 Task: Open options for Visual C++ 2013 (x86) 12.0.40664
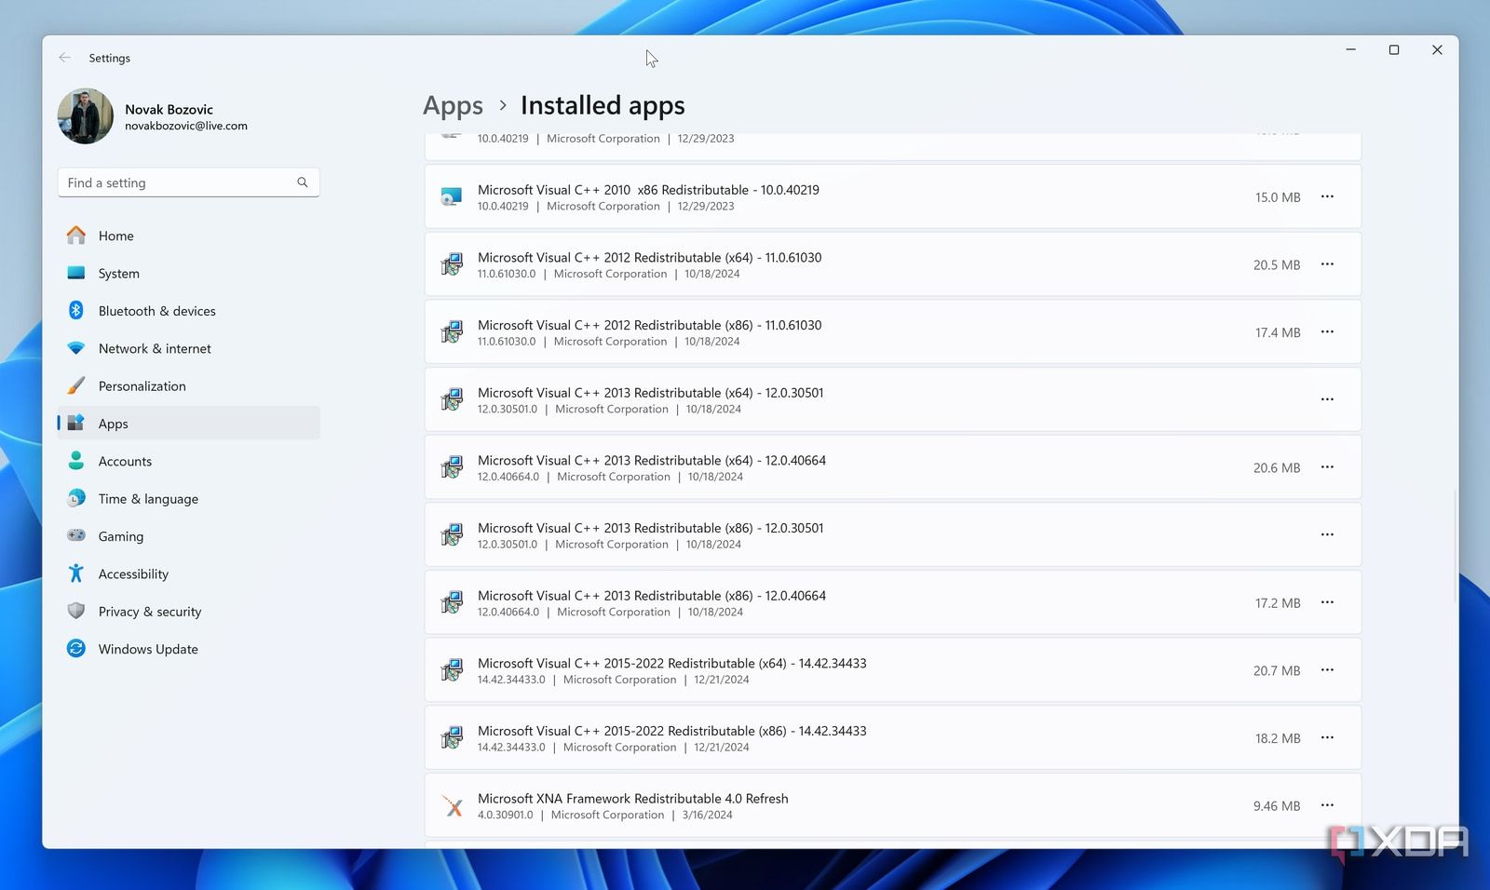pos(1327,602)
